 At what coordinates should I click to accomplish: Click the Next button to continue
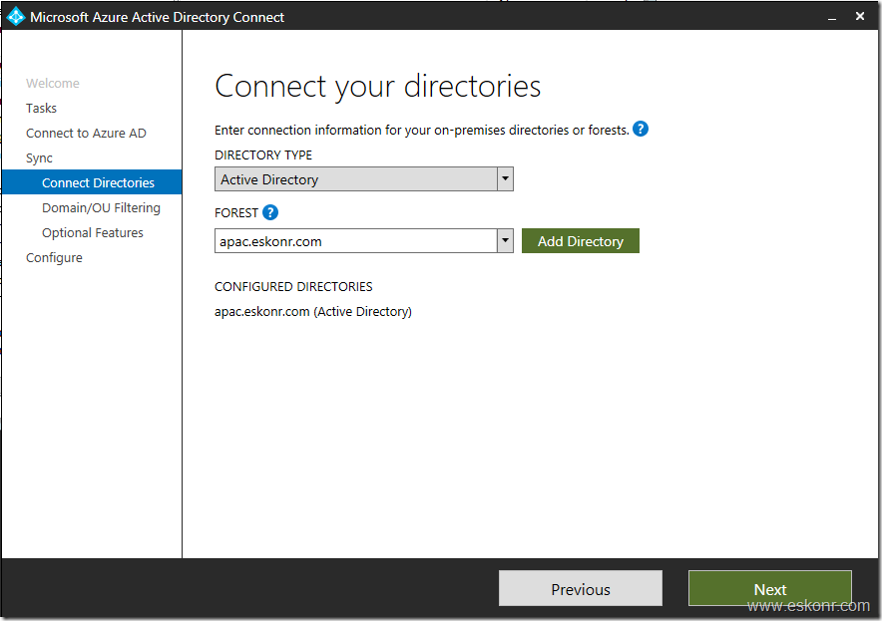click(769, 588)
